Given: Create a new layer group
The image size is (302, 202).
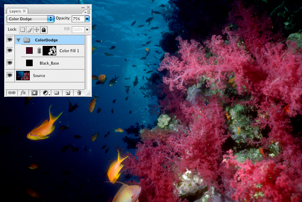Looking at the screenshot, I should point(57,93).
